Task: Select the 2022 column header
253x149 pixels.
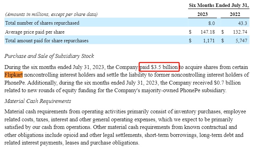Action: click(236, 15)
